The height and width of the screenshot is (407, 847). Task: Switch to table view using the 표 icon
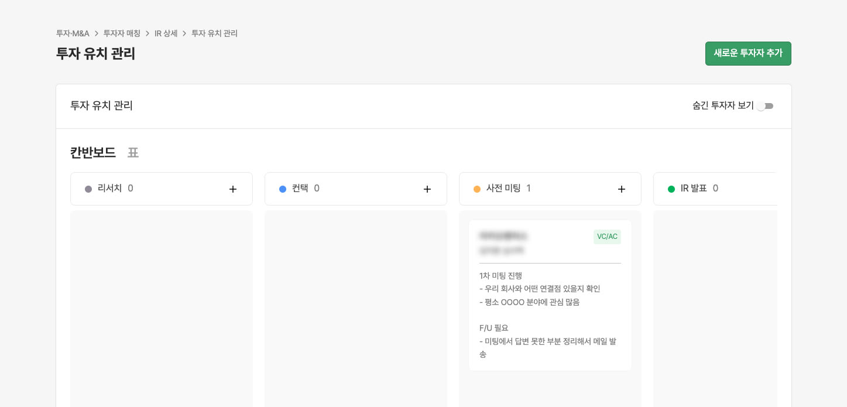pos(133,153)
